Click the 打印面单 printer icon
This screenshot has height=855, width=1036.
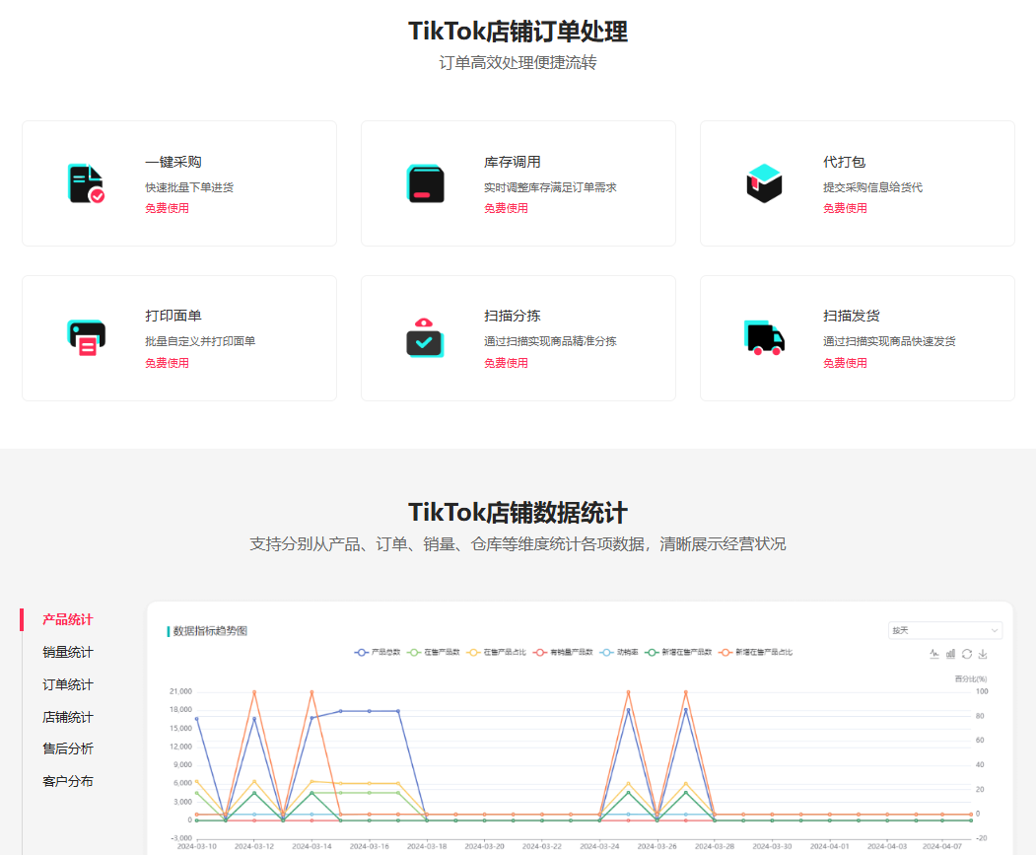[86, 338]
